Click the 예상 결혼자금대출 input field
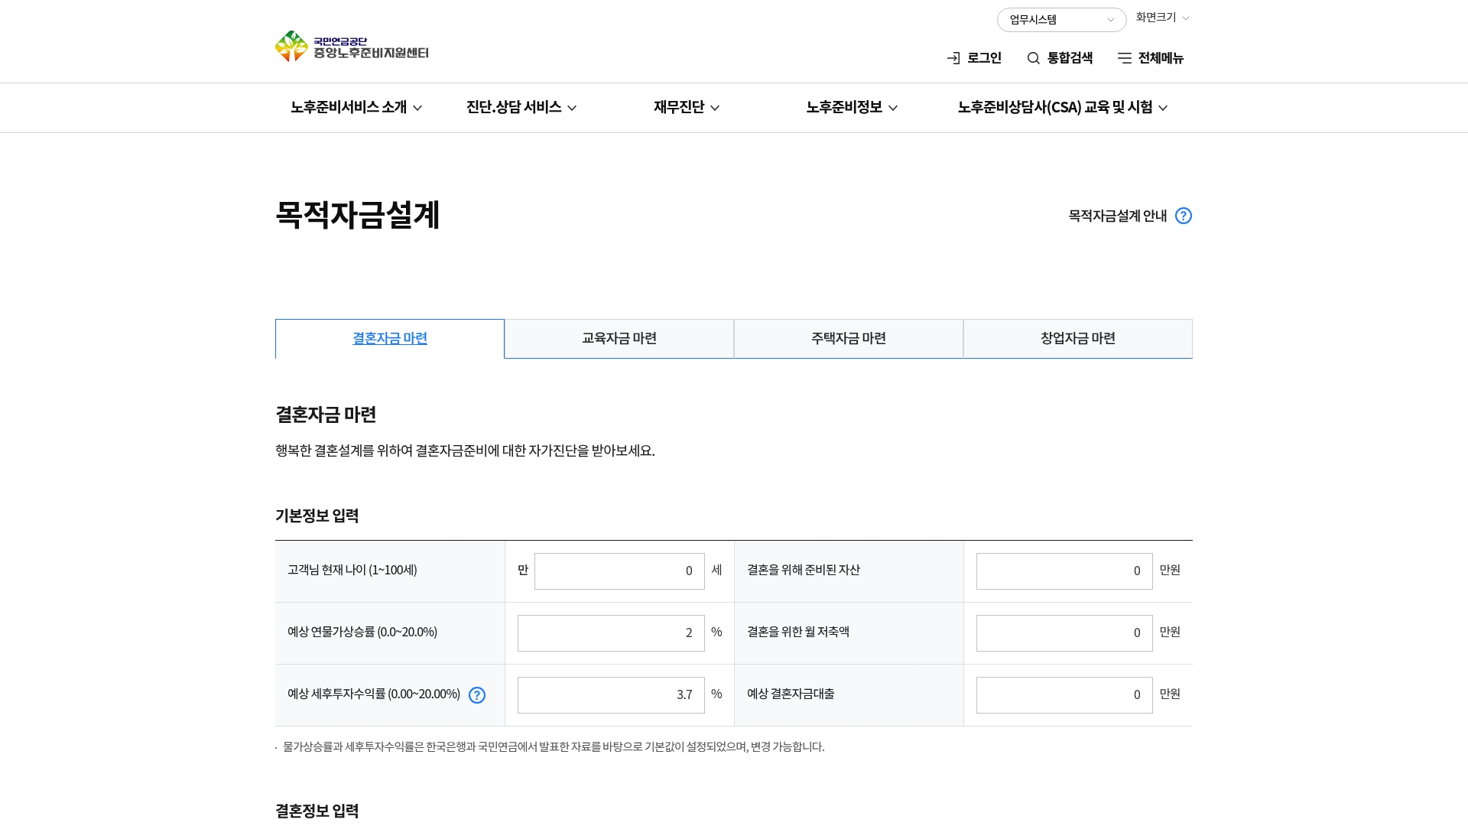The height and width of the screenshot is (826, 1468). (1064, 695)
